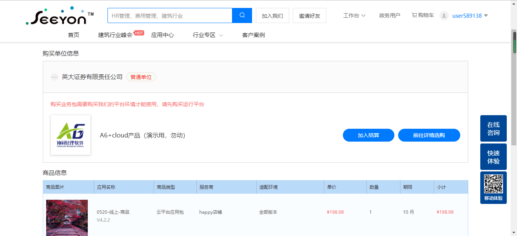Click the 移动体验 QR code

[x=494, y=184]
